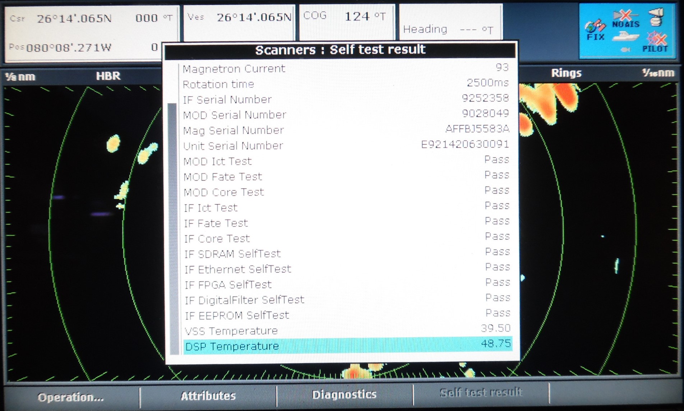Click the Rings range label
The width and height of the screenshot is (684, 411).
tap(566, 73)
